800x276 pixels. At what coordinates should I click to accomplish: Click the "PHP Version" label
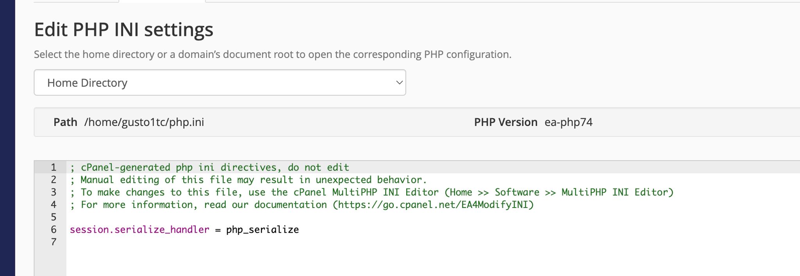coord(505,122)
